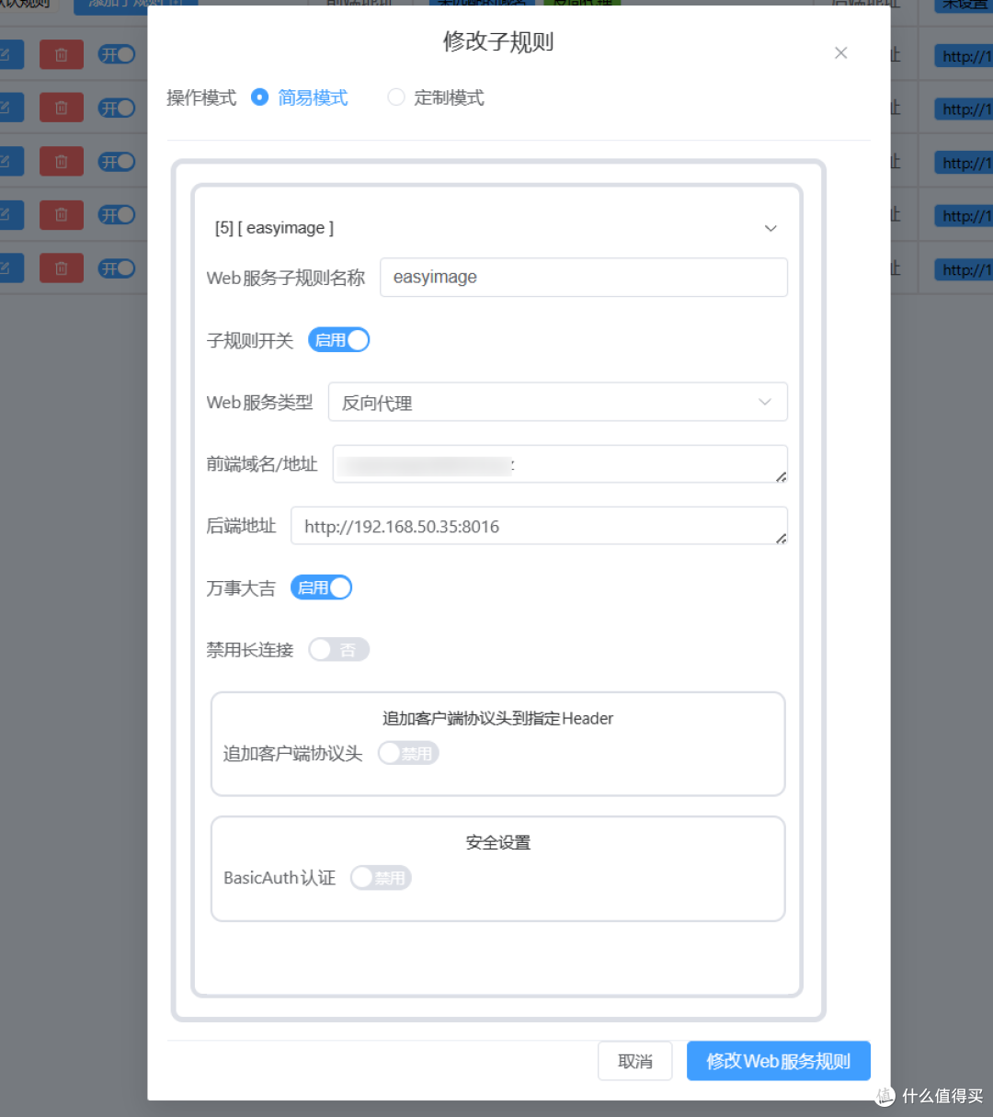This screenshot has width=993, height=1117.
Task: Click the trash icon on the fourth rule row
Action: click(61, 214)
